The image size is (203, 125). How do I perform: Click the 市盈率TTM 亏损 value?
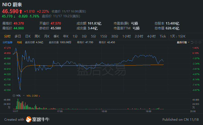click(x=136, y=28)
